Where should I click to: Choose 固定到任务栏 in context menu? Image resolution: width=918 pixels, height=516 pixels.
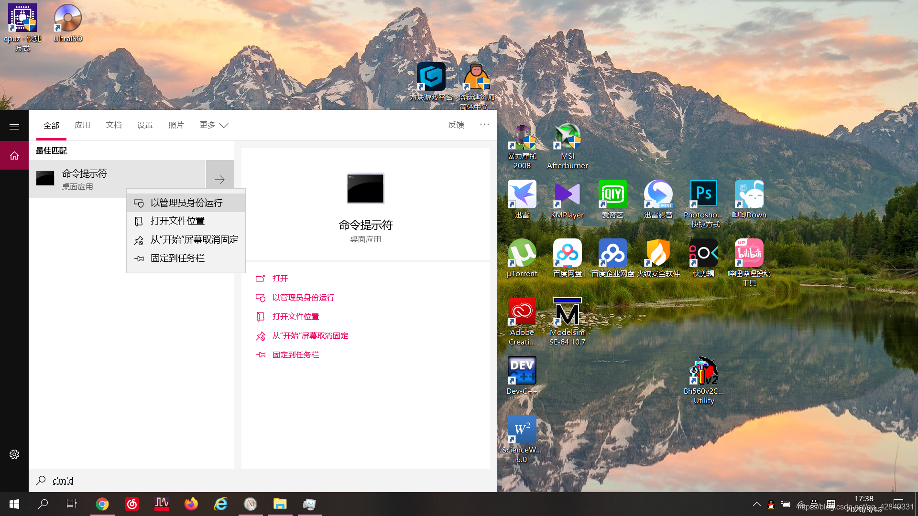[x=177, y=258]
